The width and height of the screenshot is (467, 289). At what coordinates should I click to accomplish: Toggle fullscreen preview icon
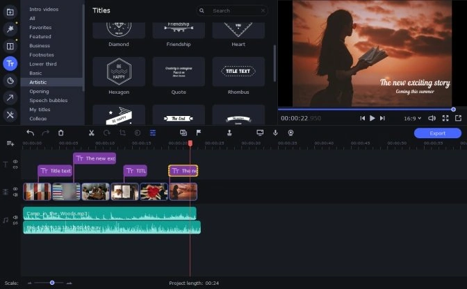[445, 118]
